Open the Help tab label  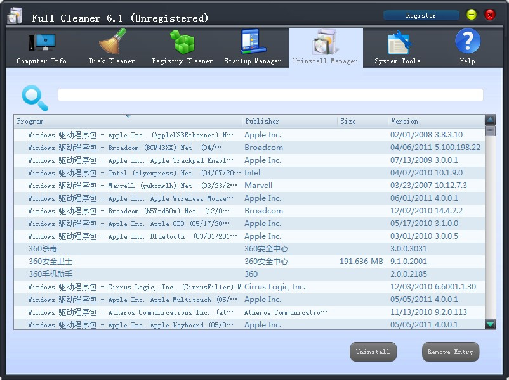tap(468, 61)
